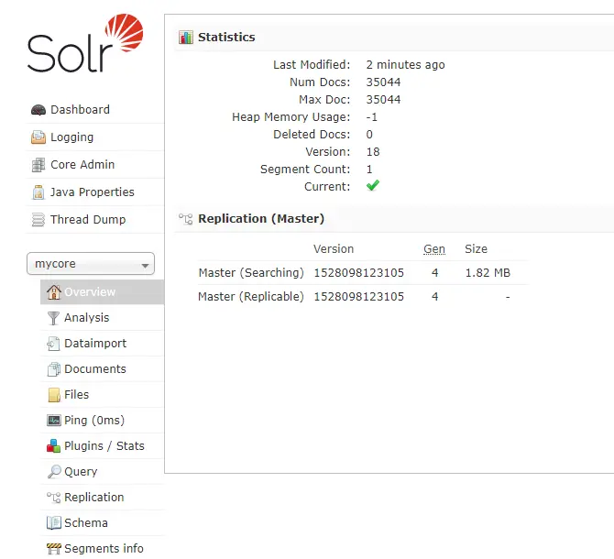614x559 pixels.
Task: Open the Dashboard page
Action: pos(80,110)
